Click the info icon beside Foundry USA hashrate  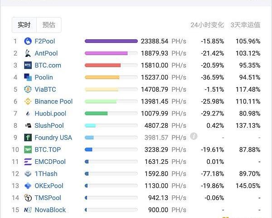(194, 136)
